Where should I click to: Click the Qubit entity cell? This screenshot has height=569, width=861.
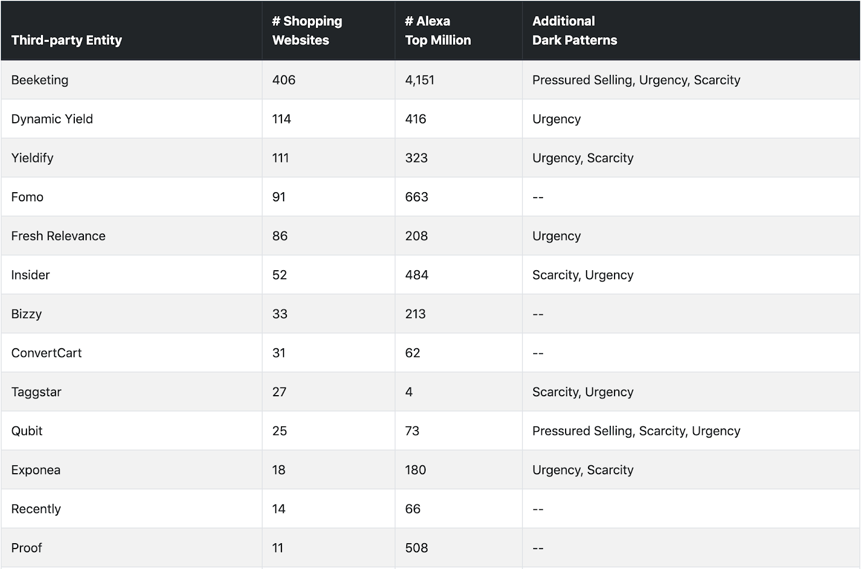pos(27,431)
